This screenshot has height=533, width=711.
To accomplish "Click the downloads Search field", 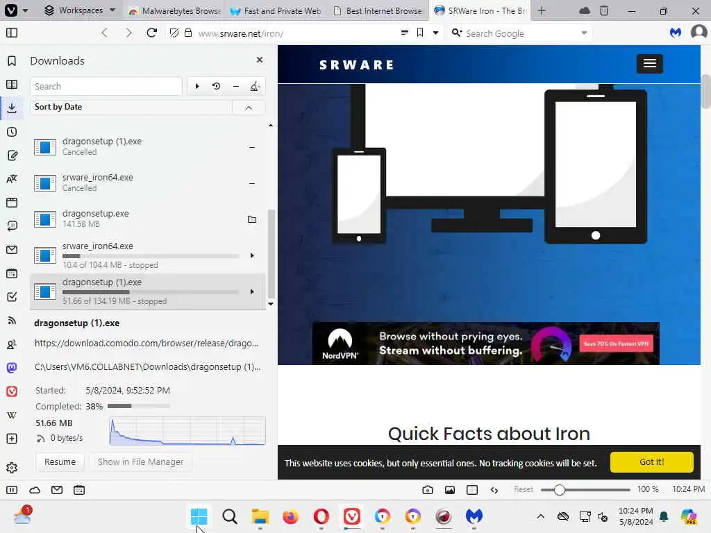I will (106, 86).
